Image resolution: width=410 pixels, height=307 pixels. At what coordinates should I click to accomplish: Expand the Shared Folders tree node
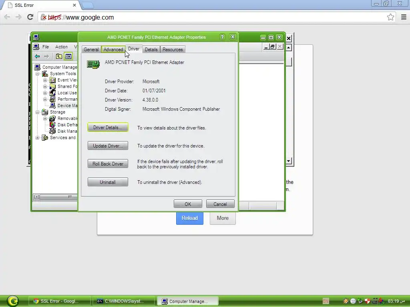[45, 86]
